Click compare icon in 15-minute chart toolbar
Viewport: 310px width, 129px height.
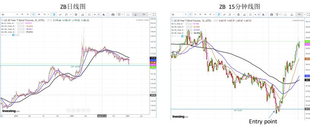[x=244, y=14]
